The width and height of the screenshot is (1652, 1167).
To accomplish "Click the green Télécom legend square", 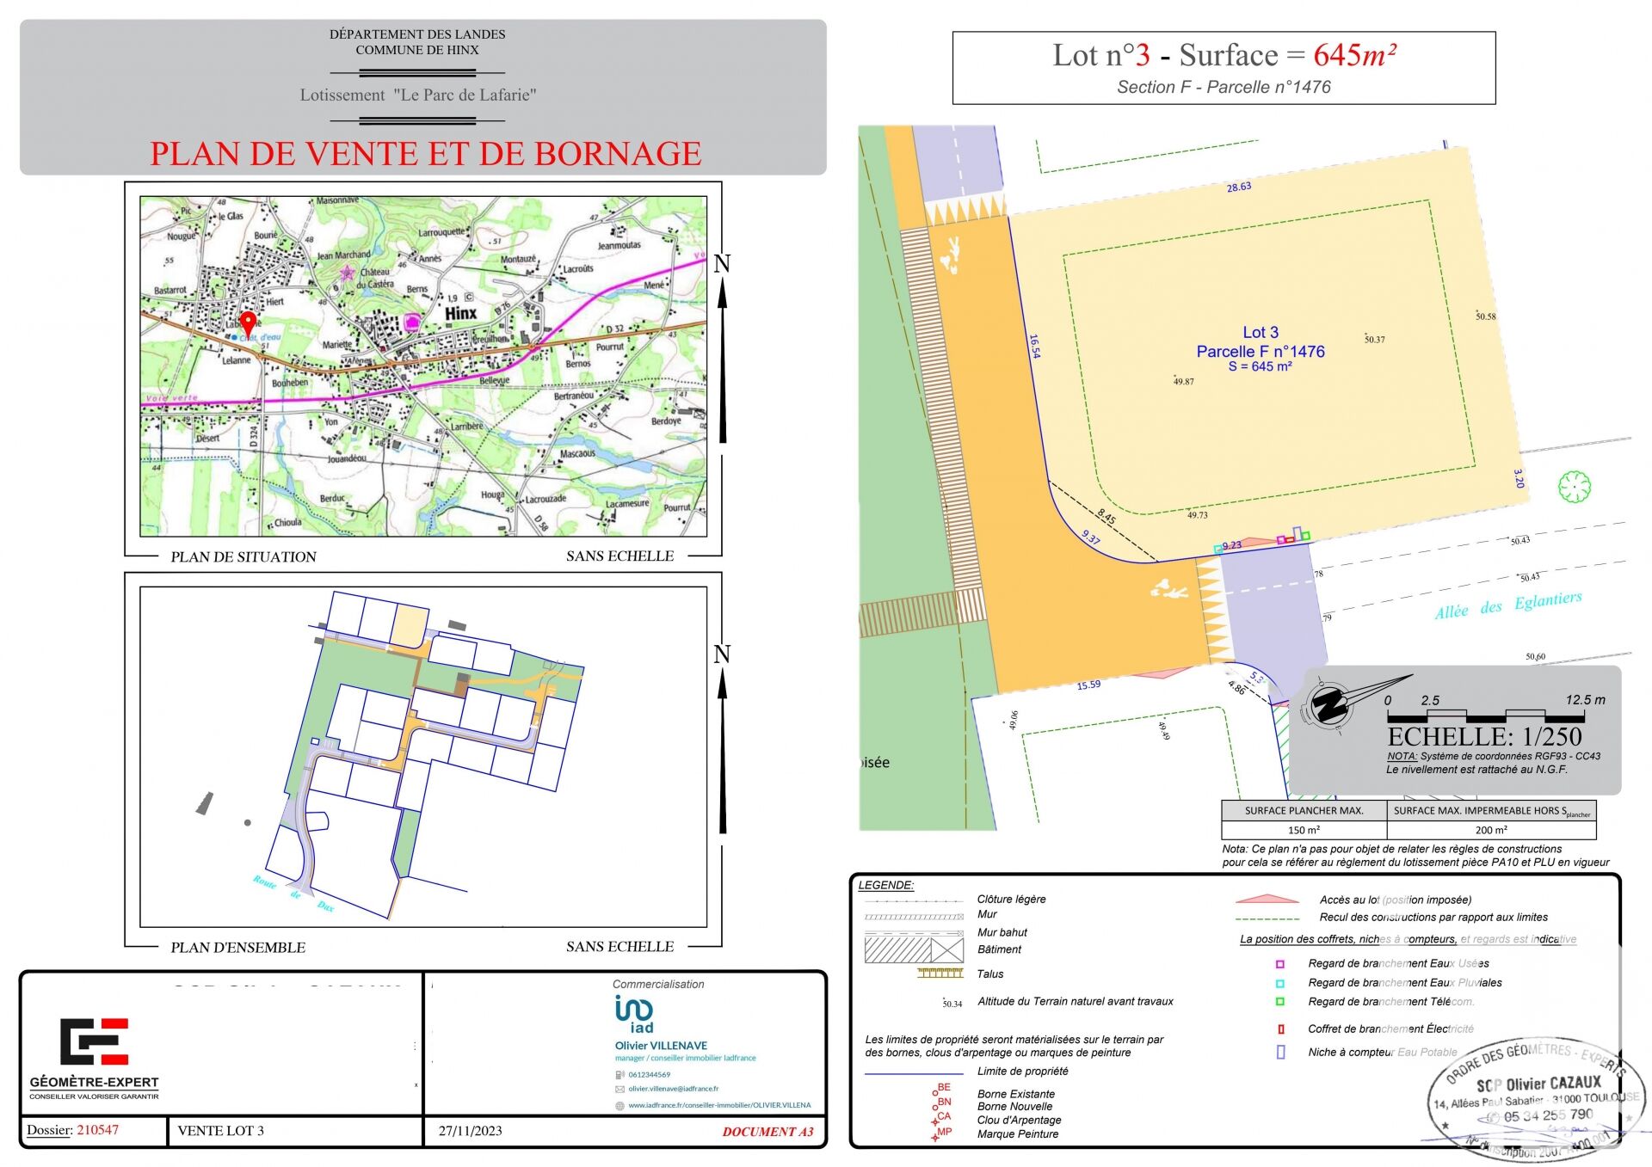I will pyautogui.click(x=1279, y=1002).
